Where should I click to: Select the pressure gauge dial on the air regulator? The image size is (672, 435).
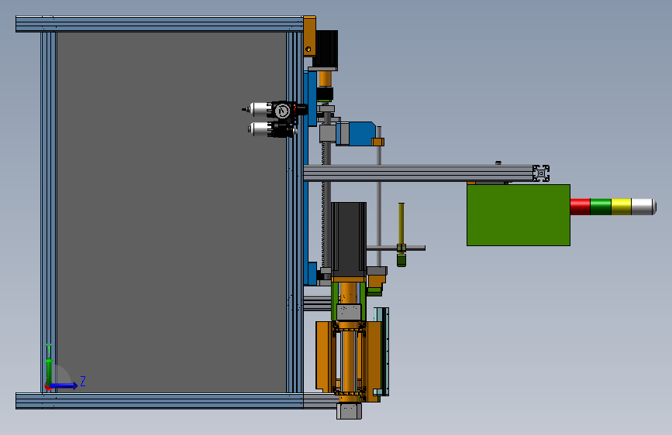pos(282,111)
